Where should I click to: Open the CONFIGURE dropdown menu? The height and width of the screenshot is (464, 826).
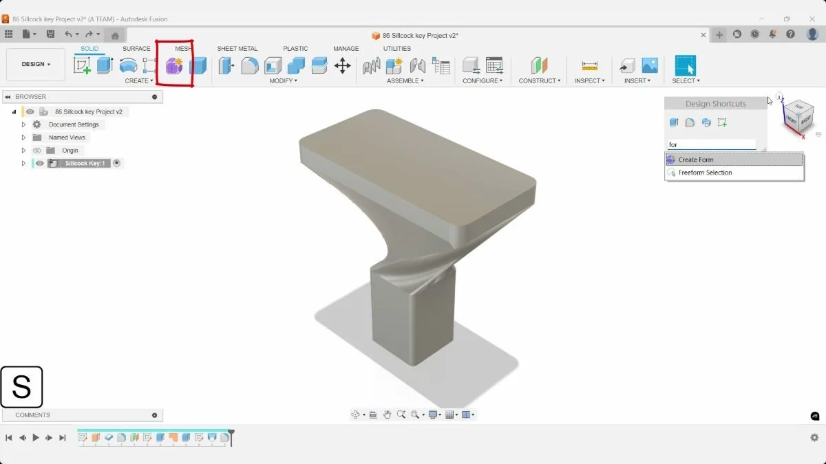483,81
